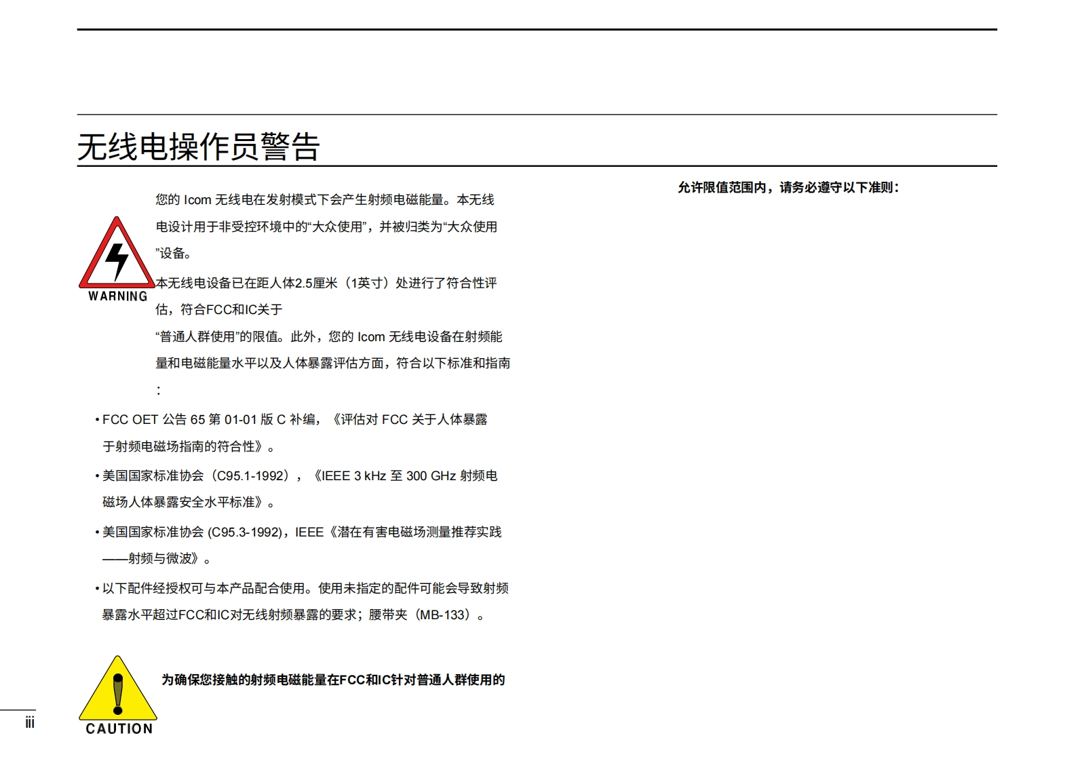Click the bullet starting FCC OET 公告 65
The width and height of the screenshot is (1080, 761).
294,420
